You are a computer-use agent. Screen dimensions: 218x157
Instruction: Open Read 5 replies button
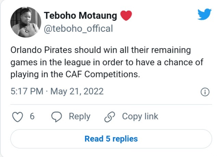pos(111,139)
